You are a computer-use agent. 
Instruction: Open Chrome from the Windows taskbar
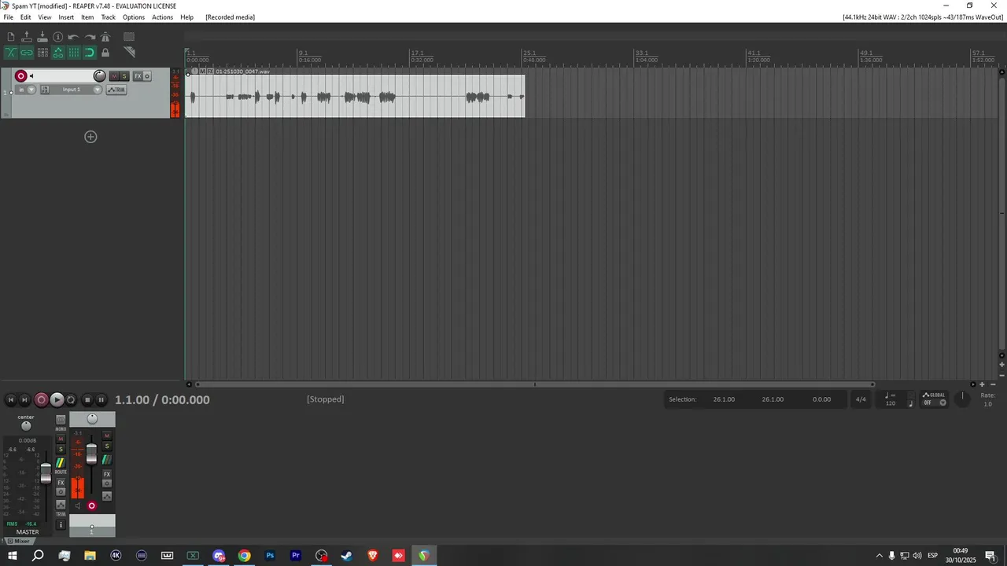(x=245, y=556)
